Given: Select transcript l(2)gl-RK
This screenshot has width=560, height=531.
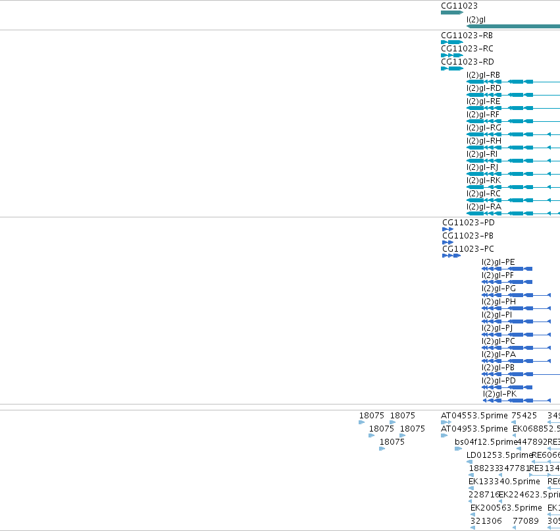Looking at the screenshot, I should point(513,187).
